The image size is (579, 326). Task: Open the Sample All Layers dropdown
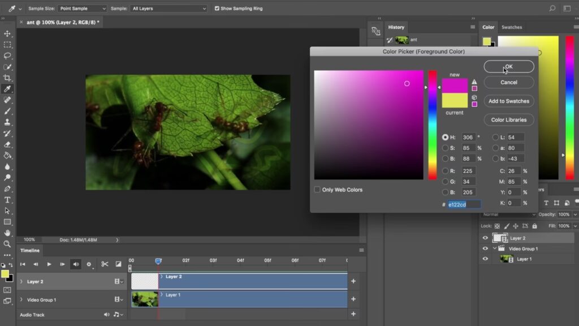point(168,8)
